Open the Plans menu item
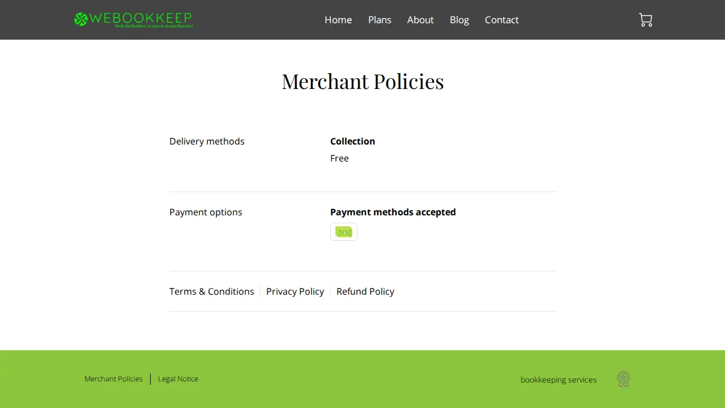The width and height of the screenshot is (725, 408). coord(379,20)
